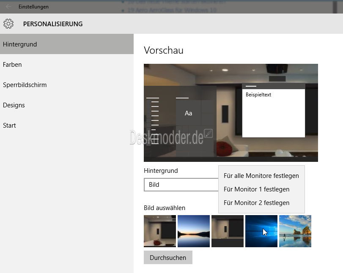Select the blue Windows logo thumbnail
Viewport: 343px width, 273px height.
tap(261, 231)
